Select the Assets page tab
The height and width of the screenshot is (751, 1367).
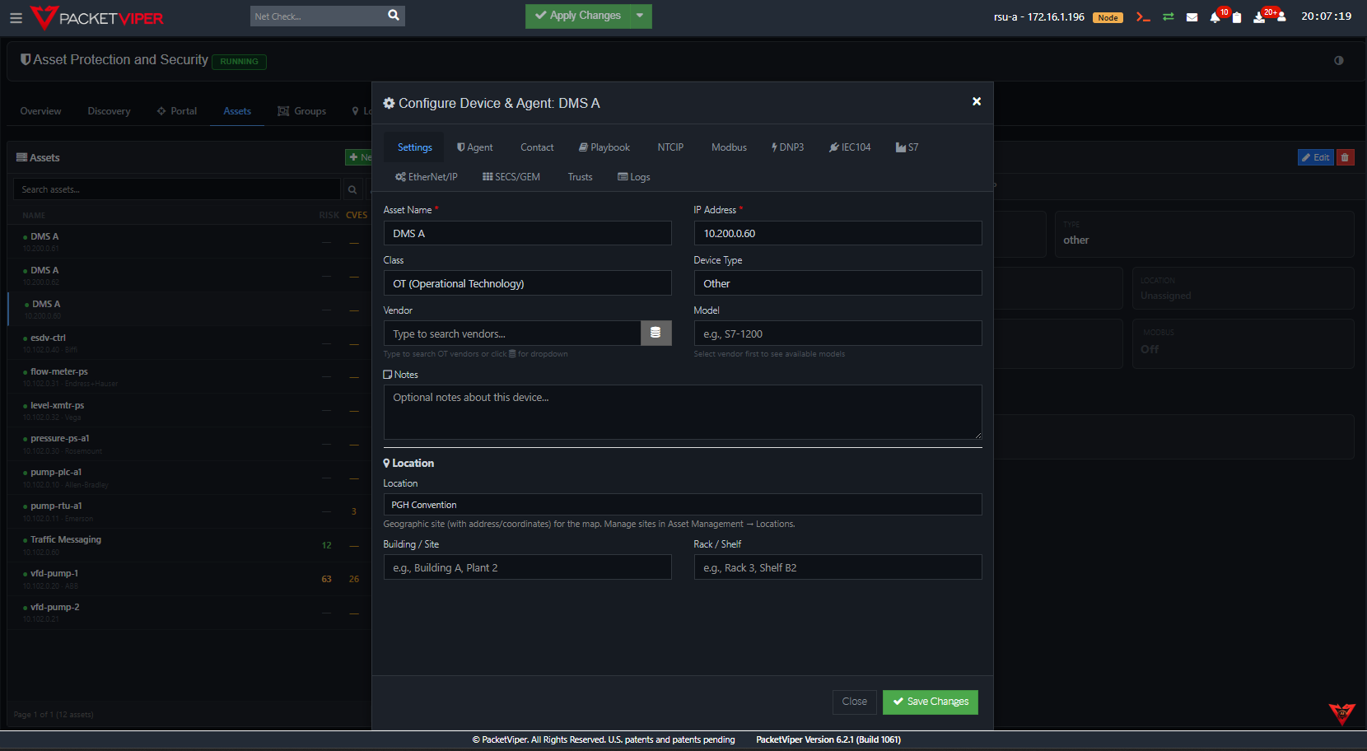coord(237,111)
